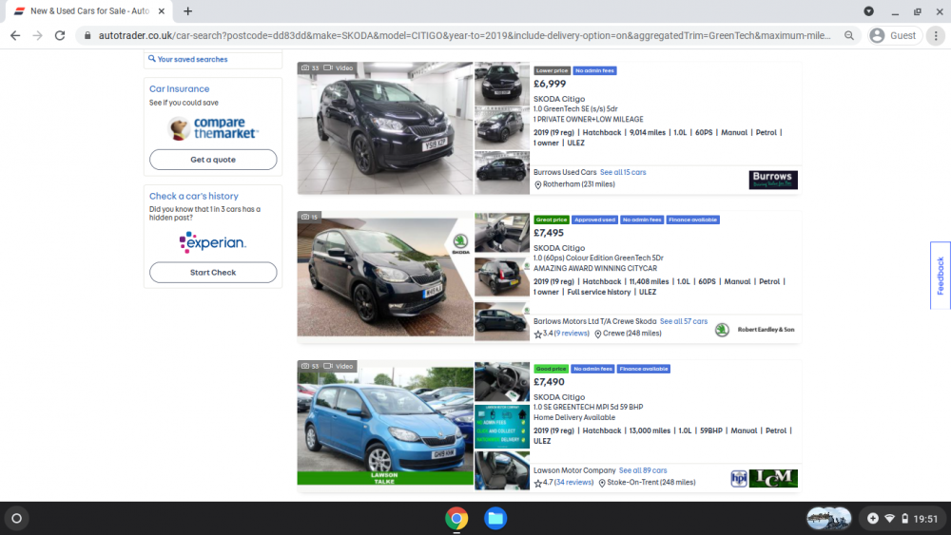This screenshot has height=535, width=951.
Task: Open third small thumbnail of £6,999 Citigo
Action: pyautogui.click(x=501, y=173)
